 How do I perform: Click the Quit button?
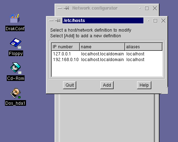[x=69, y=85]
